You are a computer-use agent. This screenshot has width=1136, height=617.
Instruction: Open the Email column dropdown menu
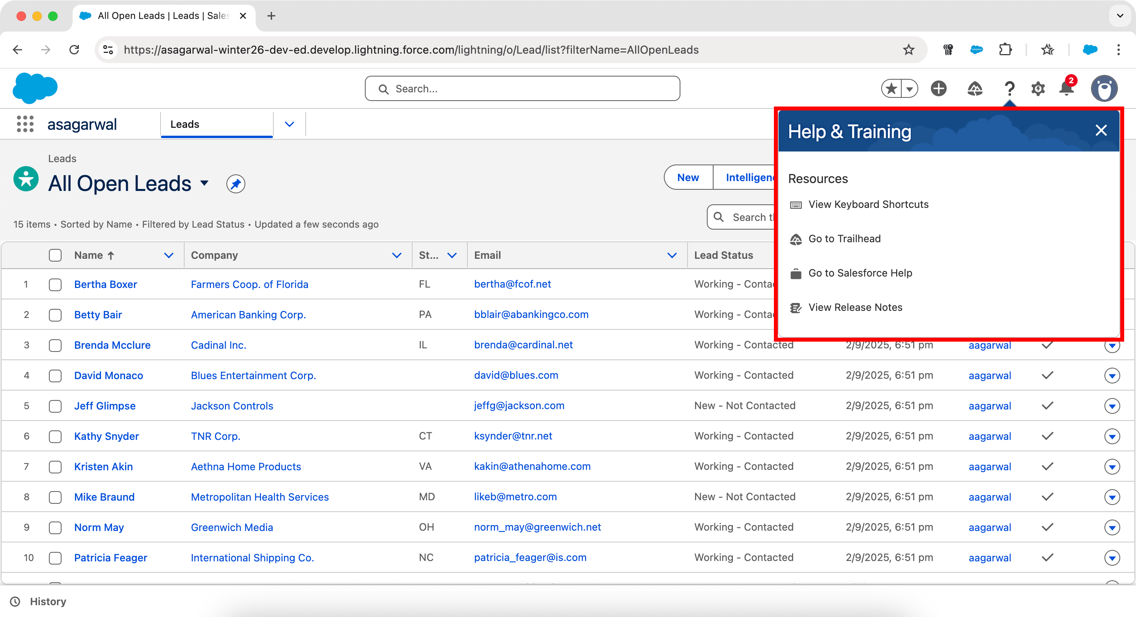[672, 255]
